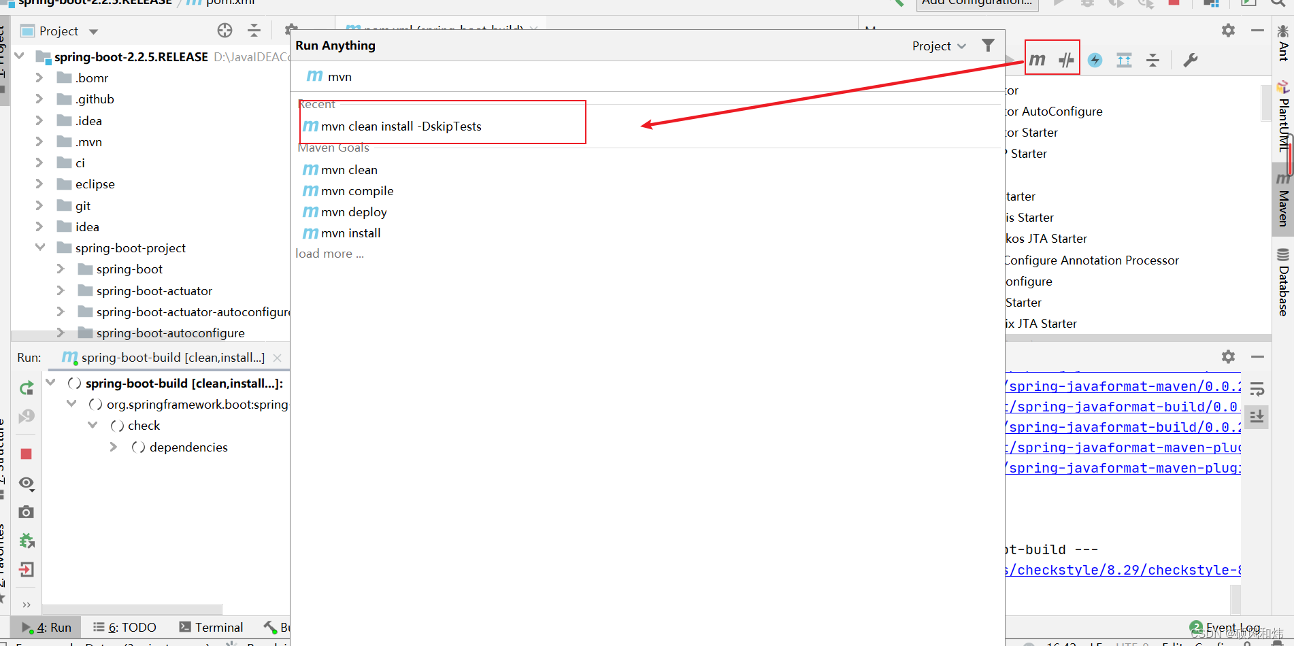This screenshot has height=646, width=1294.
Task: Open the Project panel settings gear
Action: coord(291,30)
